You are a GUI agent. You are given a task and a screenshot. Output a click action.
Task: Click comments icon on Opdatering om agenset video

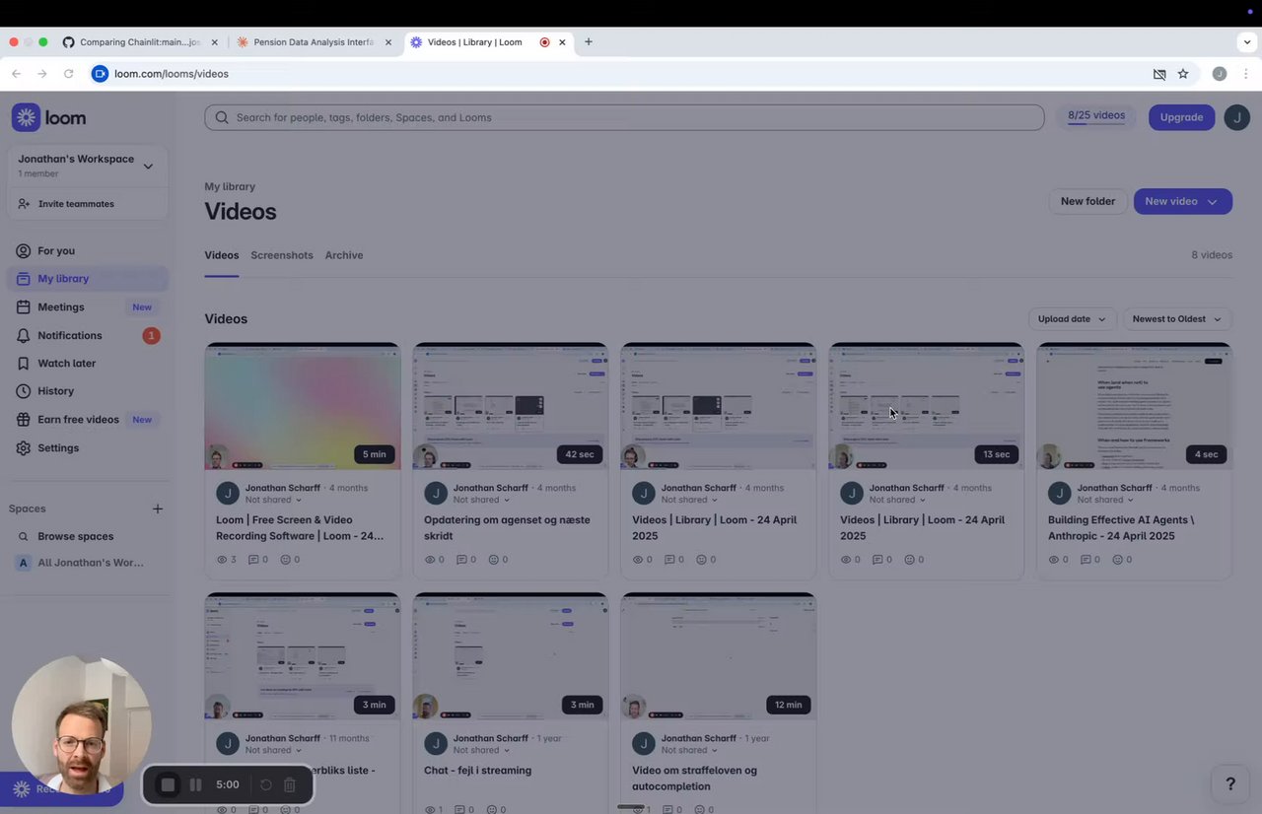tap(461, 560)
